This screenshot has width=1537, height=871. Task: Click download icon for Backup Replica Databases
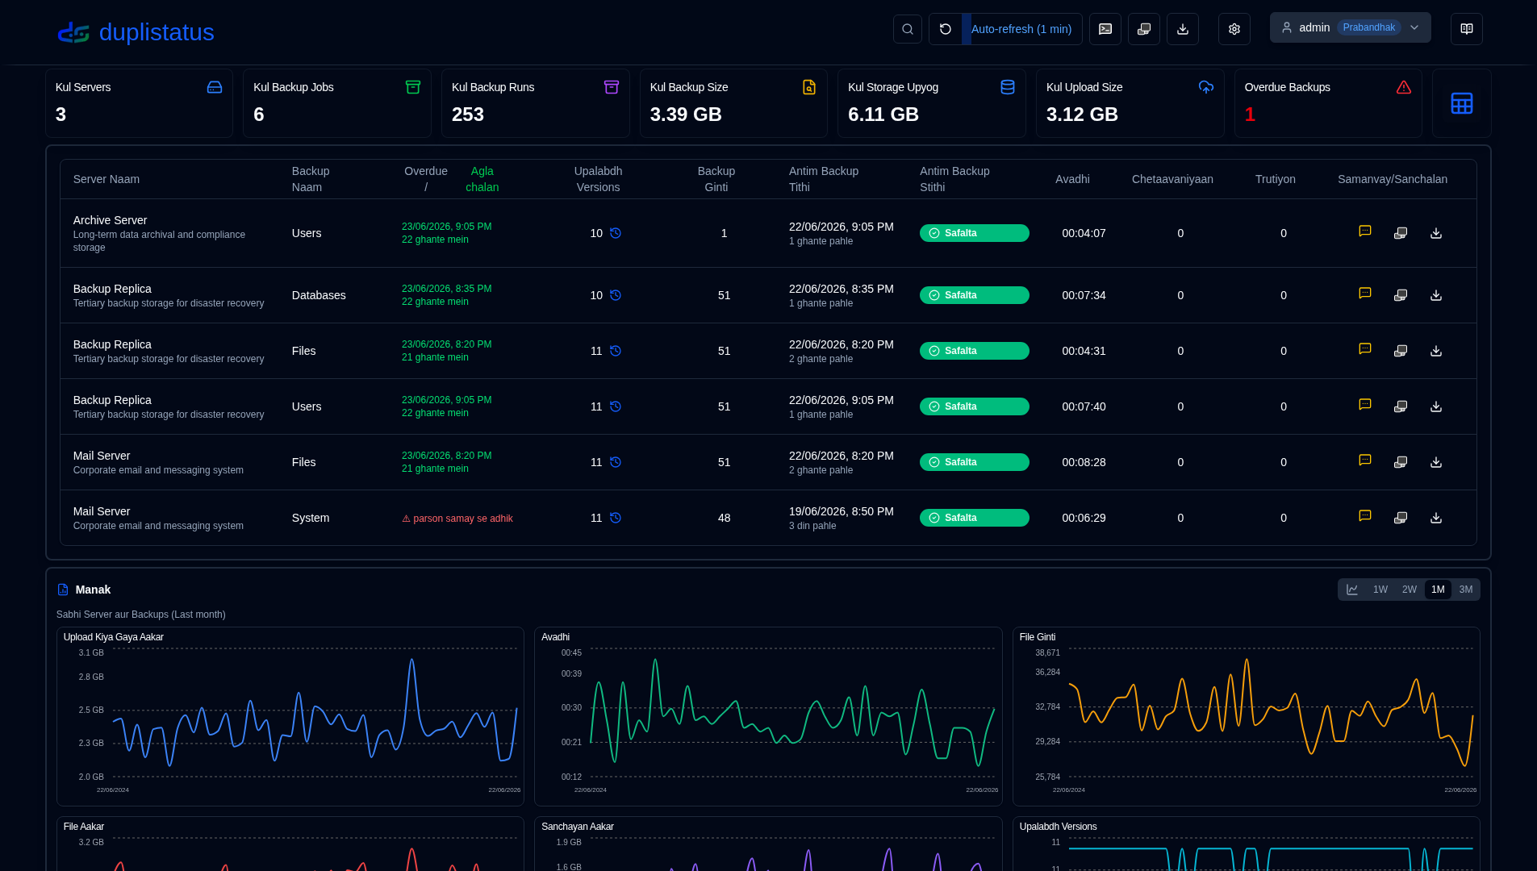(x=1436, y=295)
